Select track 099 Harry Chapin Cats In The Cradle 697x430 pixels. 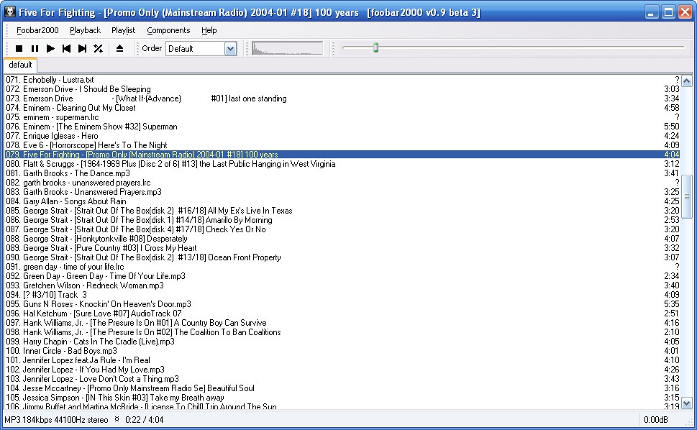pos(342,341)
